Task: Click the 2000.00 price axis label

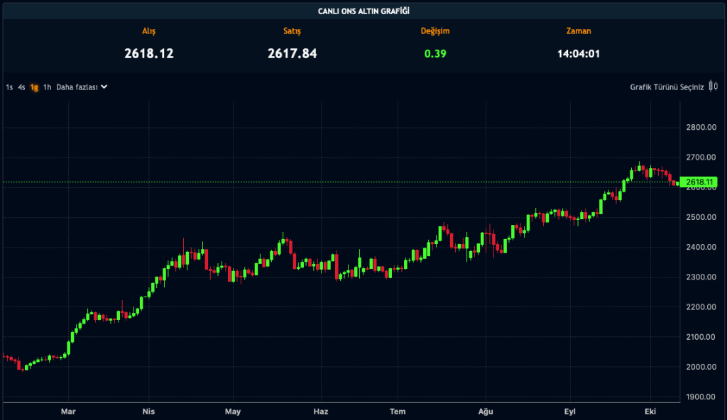Action: click(x=701, y=367)
